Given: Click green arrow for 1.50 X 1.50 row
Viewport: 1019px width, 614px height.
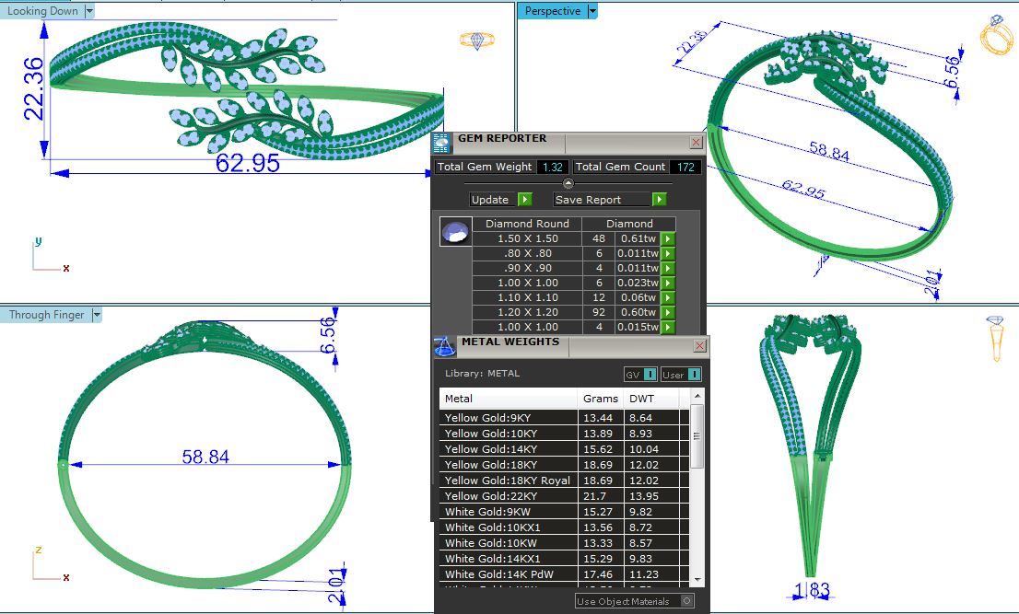Looking at the screenshot, I should [668, 238].
